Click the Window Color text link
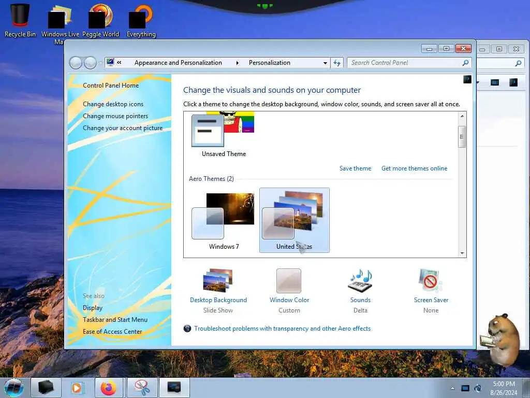530x398 pixels. click(x=289, y=300)
